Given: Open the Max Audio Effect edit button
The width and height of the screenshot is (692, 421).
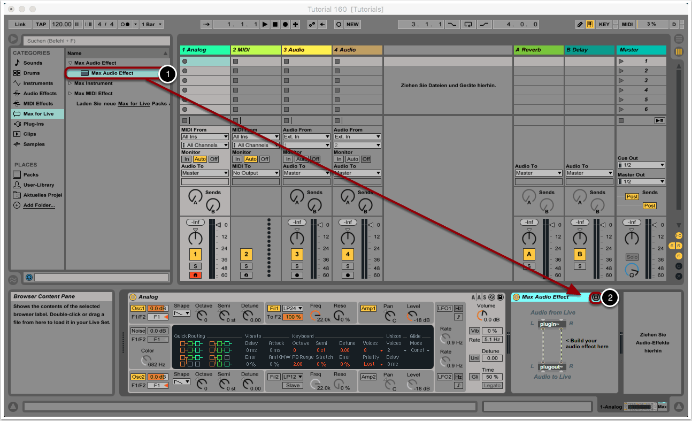Looking at the screenshot, I should pyautogui.click(x=595, y=297).
